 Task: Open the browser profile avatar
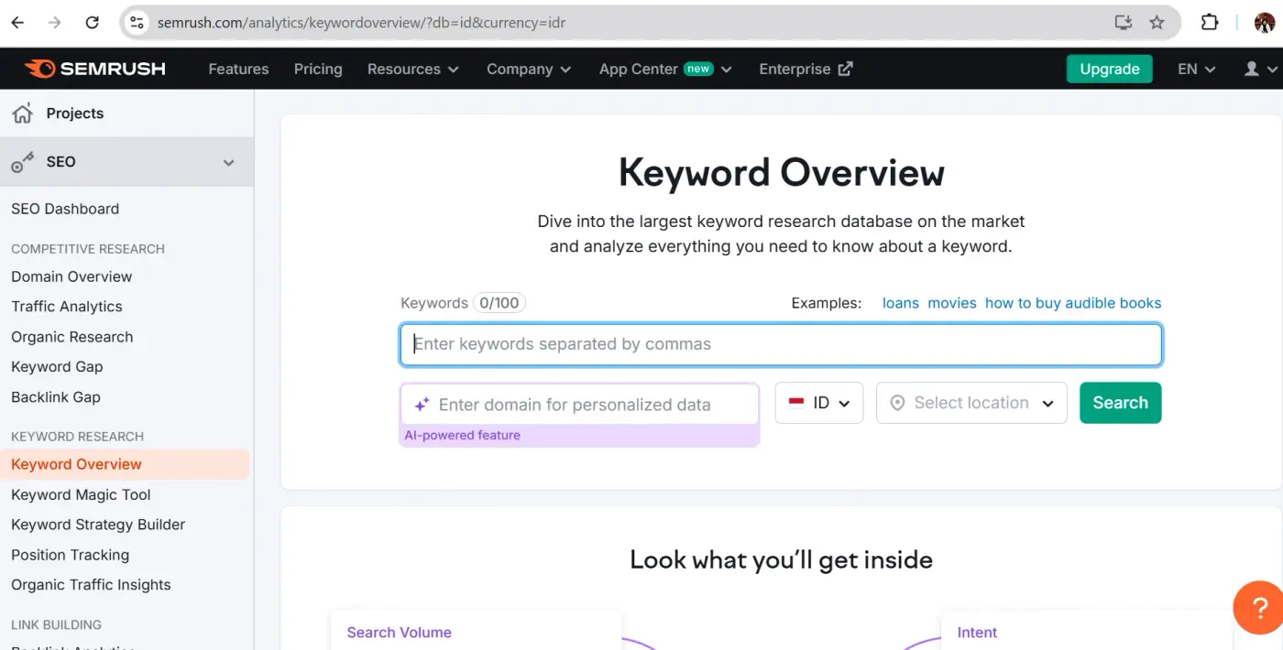[x=1265, y=23]
